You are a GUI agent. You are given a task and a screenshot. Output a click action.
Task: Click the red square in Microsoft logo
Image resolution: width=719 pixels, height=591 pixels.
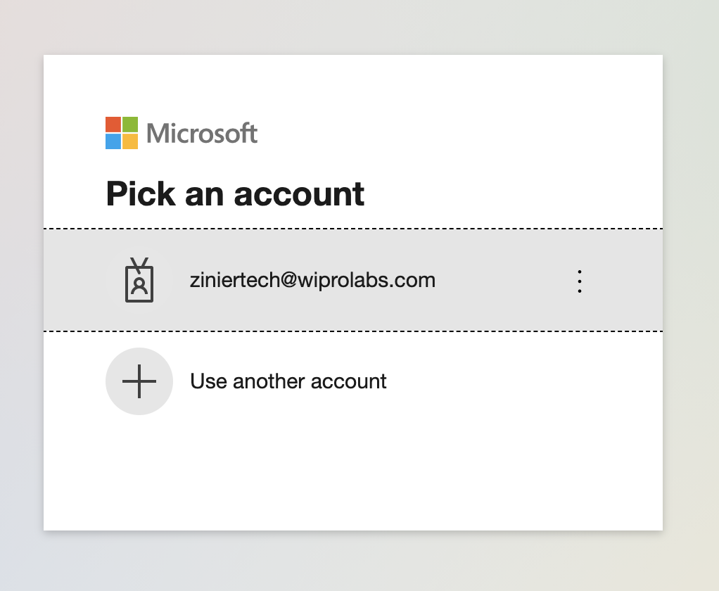coord(113,125)
